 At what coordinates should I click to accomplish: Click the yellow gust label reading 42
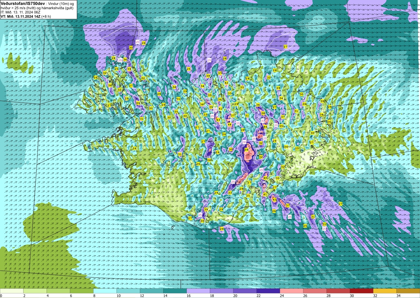[x=226, y=83]
